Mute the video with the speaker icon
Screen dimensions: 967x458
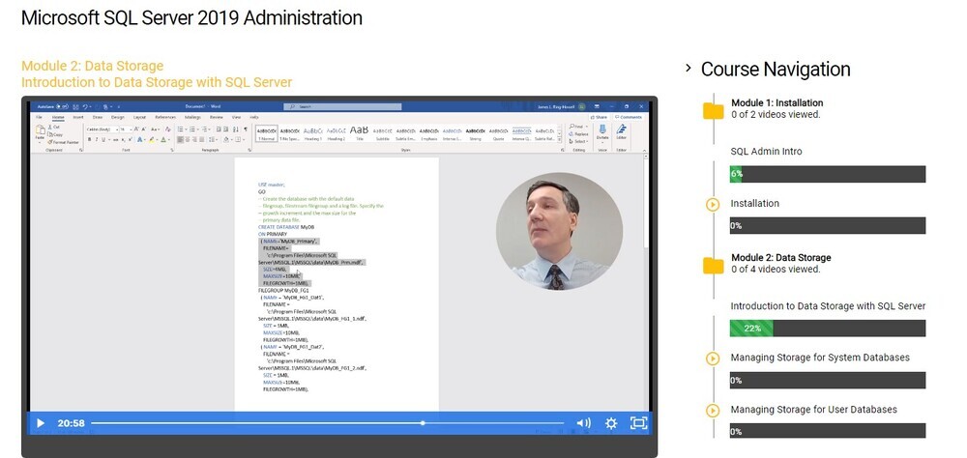coord(583,423)
